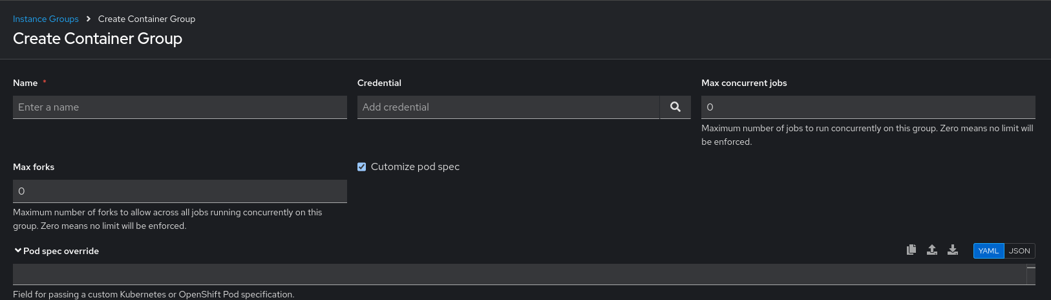Image resolution: width=1051 pixels, height=300 pixels.
Task: Click the credential lookup search icon
Action: [675, 107]
